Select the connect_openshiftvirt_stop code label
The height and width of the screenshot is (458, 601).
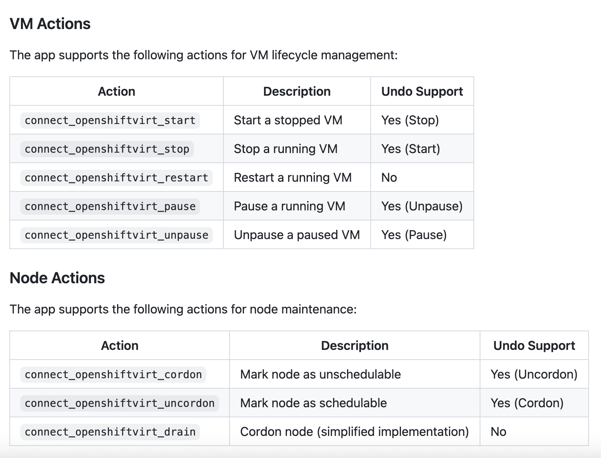pos(107,149)
